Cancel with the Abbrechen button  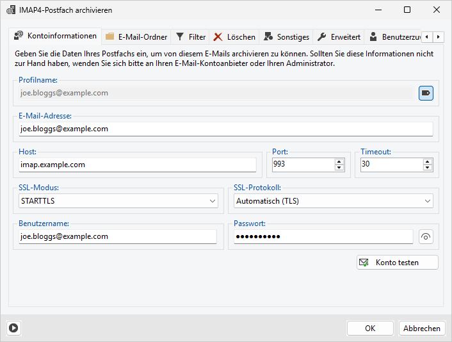point(421,328)
